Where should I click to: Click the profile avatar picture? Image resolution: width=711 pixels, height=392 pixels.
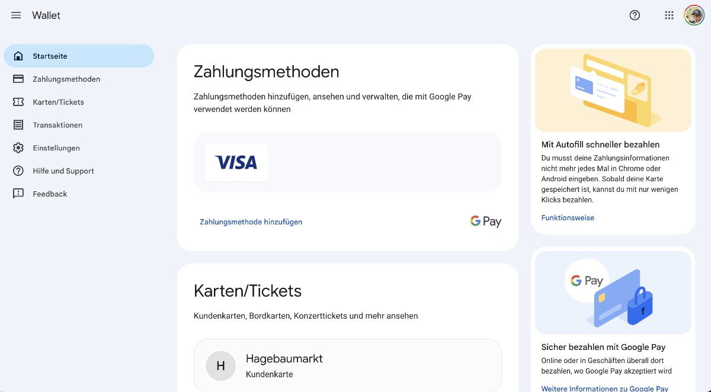click(694, 15)
